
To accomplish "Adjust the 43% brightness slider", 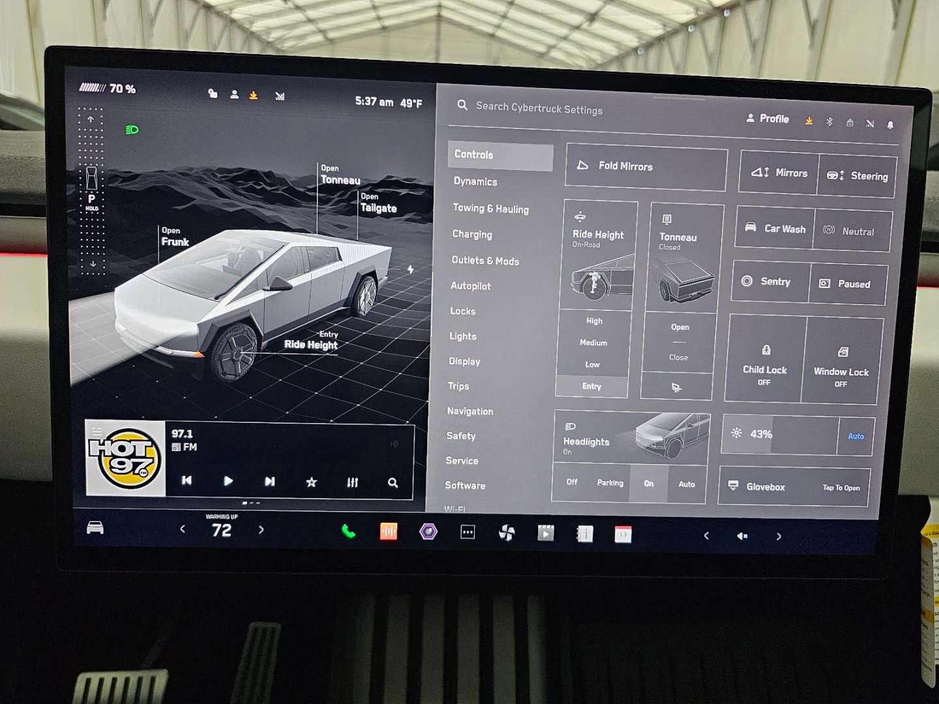I will click(x=780, y=435).
